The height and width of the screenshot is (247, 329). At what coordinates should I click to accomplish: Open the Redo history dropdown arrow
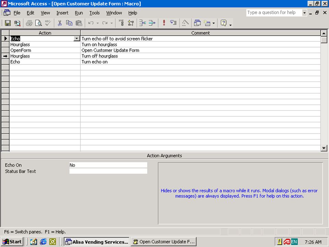[112, 23]
